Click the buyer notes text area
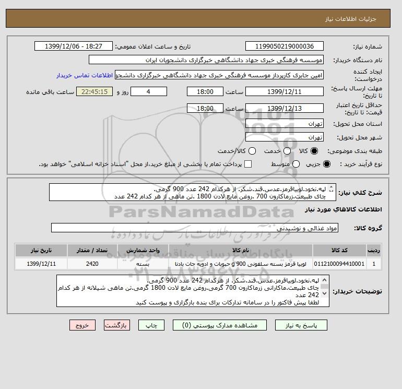The height and width of the screenshot is (389, 402). tap(193, 291)
